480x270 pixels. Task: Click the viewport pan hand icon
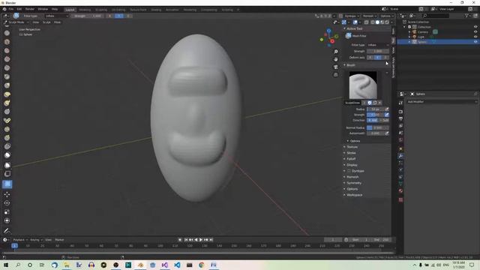[x=336, y=59]
